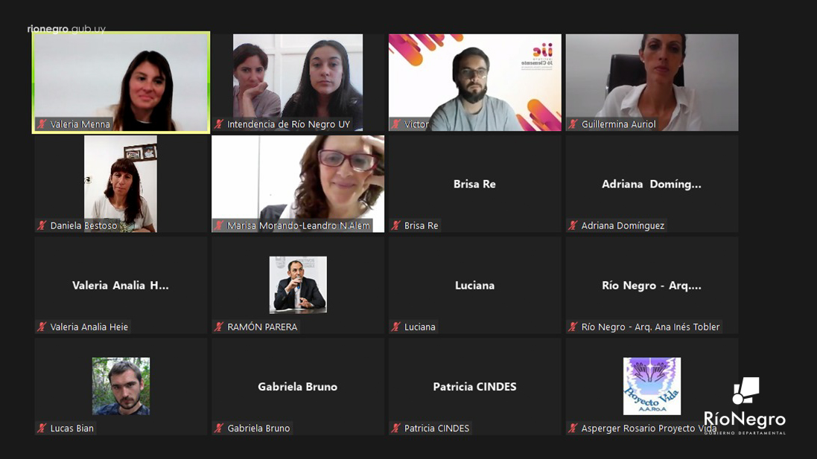Click Lucas Bian's muted microphone icon

click(42, 428)
